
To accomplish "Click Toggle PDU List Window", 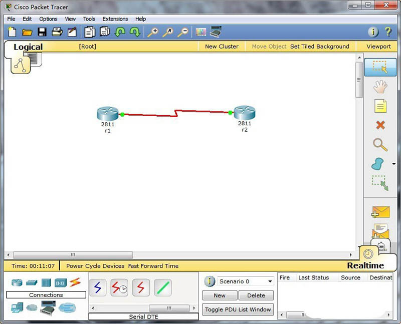I will (238, 309).
